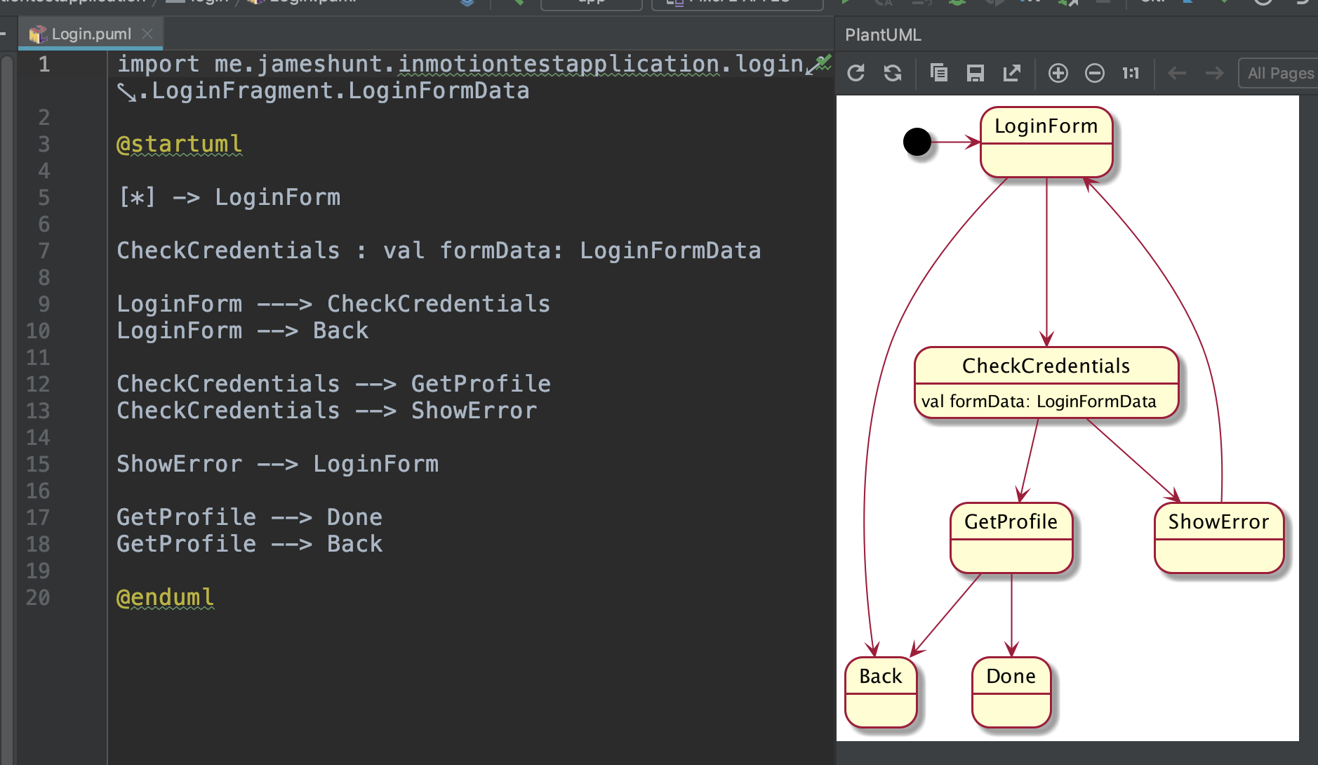The height and width of the screenshot is (765, 1318).
Task: Click line number 12 in the gutter
Action: [38, 384]
